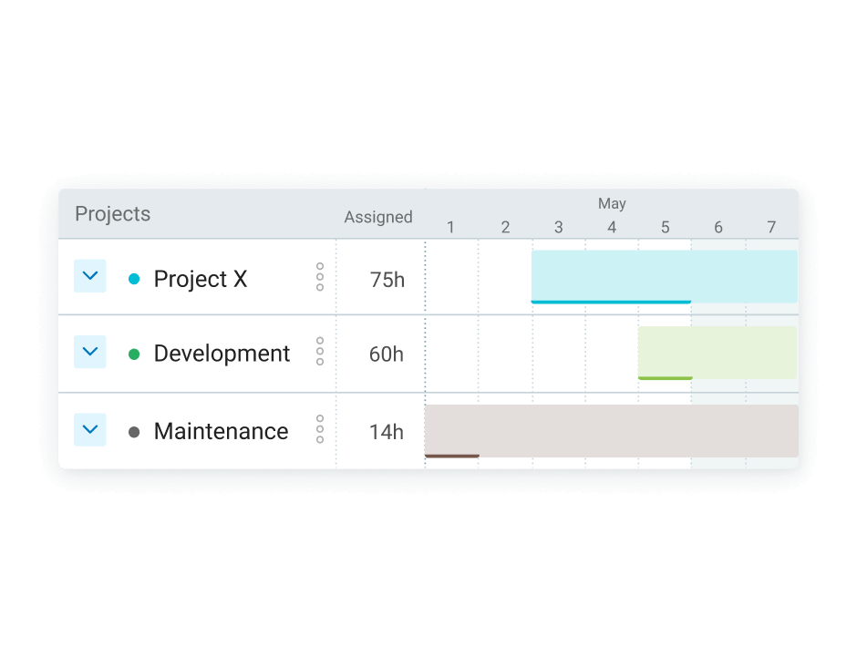Click the Assigned column header
The height and width of the screenshot is (657, 857).
click(x=377, y=217)
